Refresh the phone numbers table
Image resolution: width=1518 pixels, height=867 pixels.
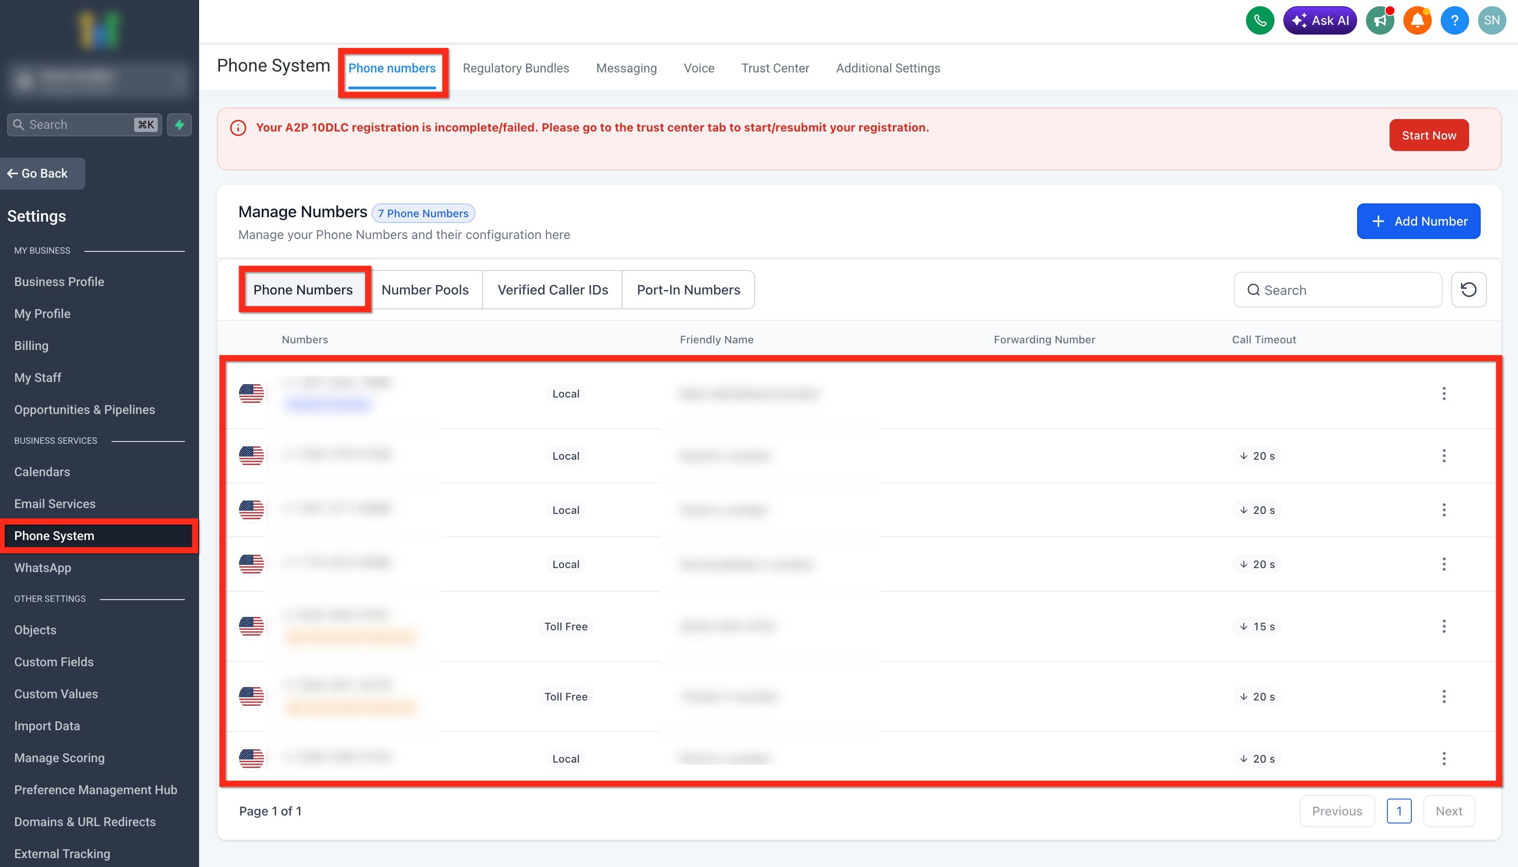coord(1469,290)
